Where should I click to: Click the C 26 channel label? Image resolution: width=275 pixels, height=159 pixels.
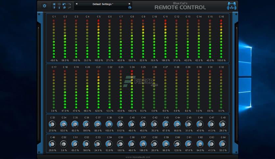click(x=154, y=67)
